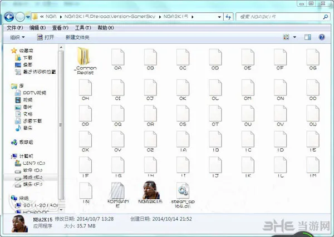Select the steam_api64.dll file
Screen dimensions: 334x237
tap(183, 195)
